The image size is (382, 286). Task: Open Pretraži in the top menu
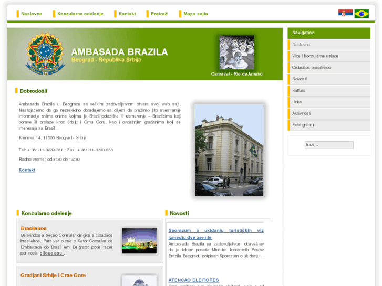pyautogui.click(x=159, y=14)
